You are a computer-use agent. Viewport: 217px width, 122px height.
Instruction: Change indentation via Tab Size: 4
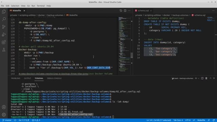click(178, 120)
